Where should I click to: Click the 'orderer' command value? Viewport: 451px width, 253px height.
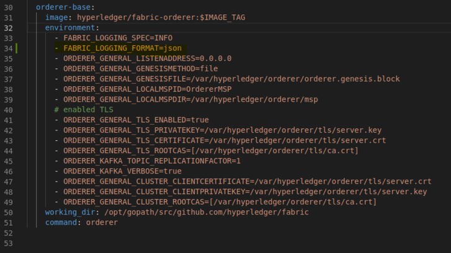(x=102, y=223)
